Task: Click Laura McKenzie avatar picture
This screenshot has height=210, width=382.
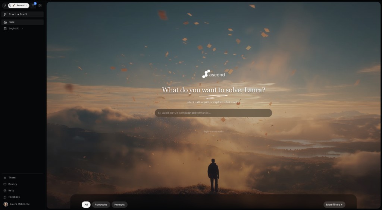Action: (x=6, y=204)
